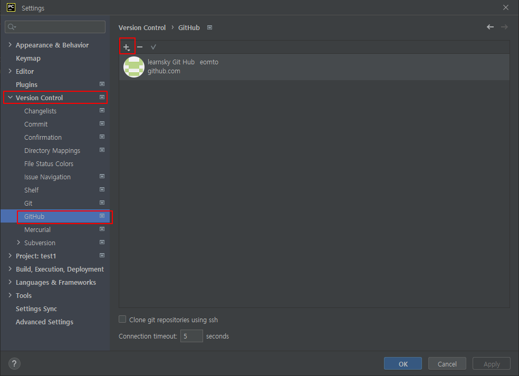519x376 pixels.
Task: Select Changelists under Version Control
Action: (x=41, y=111)
